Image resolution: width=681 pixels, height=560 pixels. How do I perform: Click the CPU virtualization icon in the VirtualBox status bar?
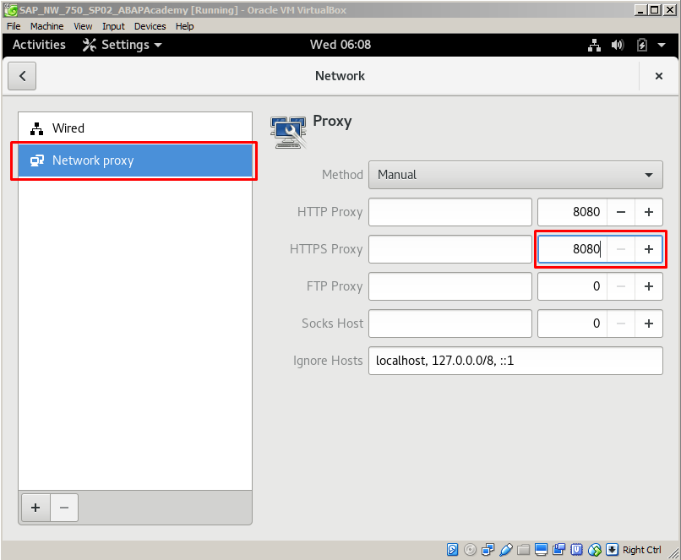point(576,550)
